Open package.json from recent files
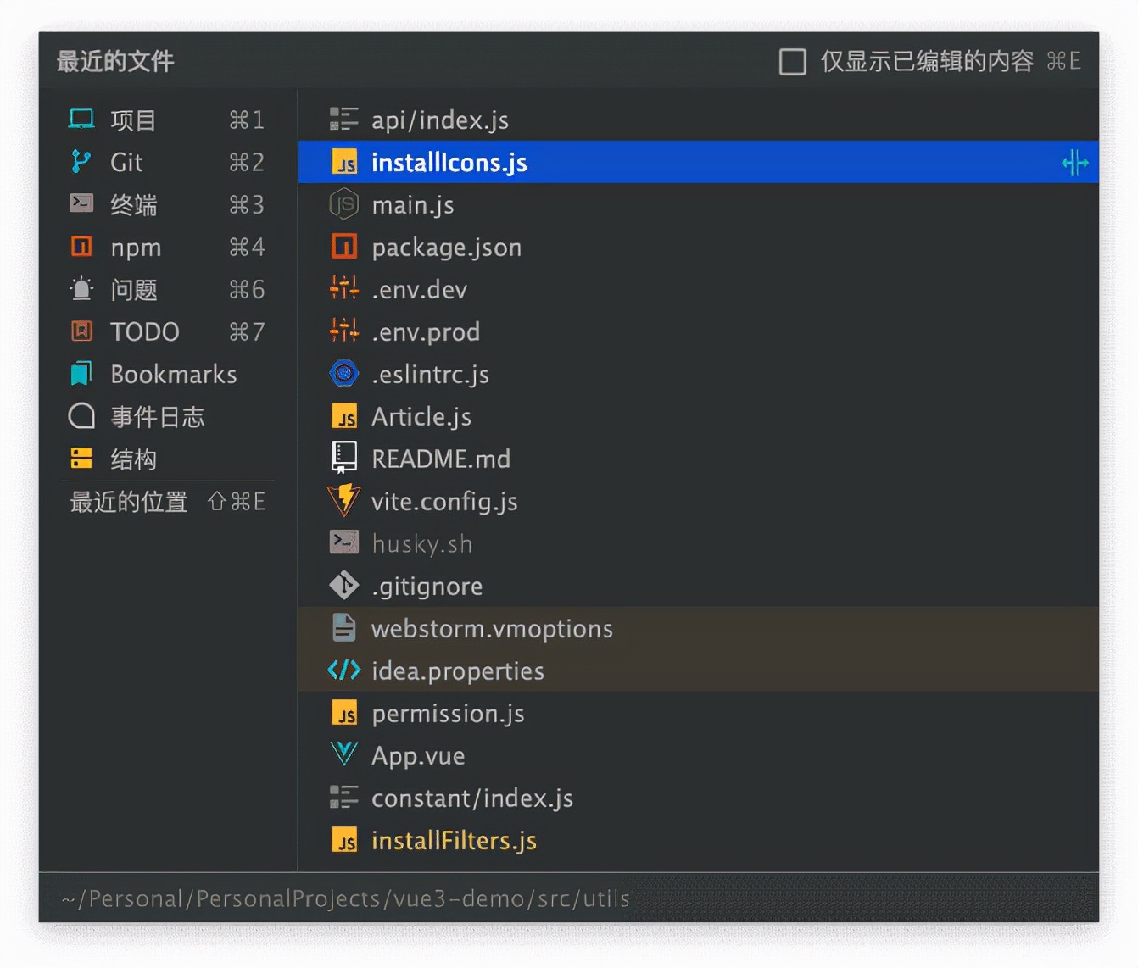This screenshot has height=968, width=1138. pyautogui.click(x=698, y=247)
